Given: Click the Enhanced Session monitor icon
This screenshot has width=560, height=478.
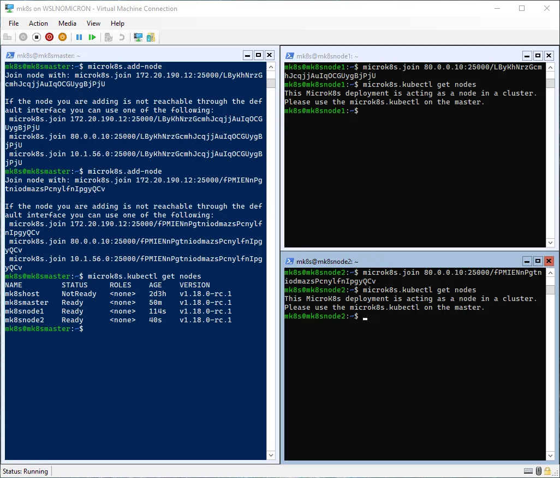Looking at the screenshot, I should (138, 37).
